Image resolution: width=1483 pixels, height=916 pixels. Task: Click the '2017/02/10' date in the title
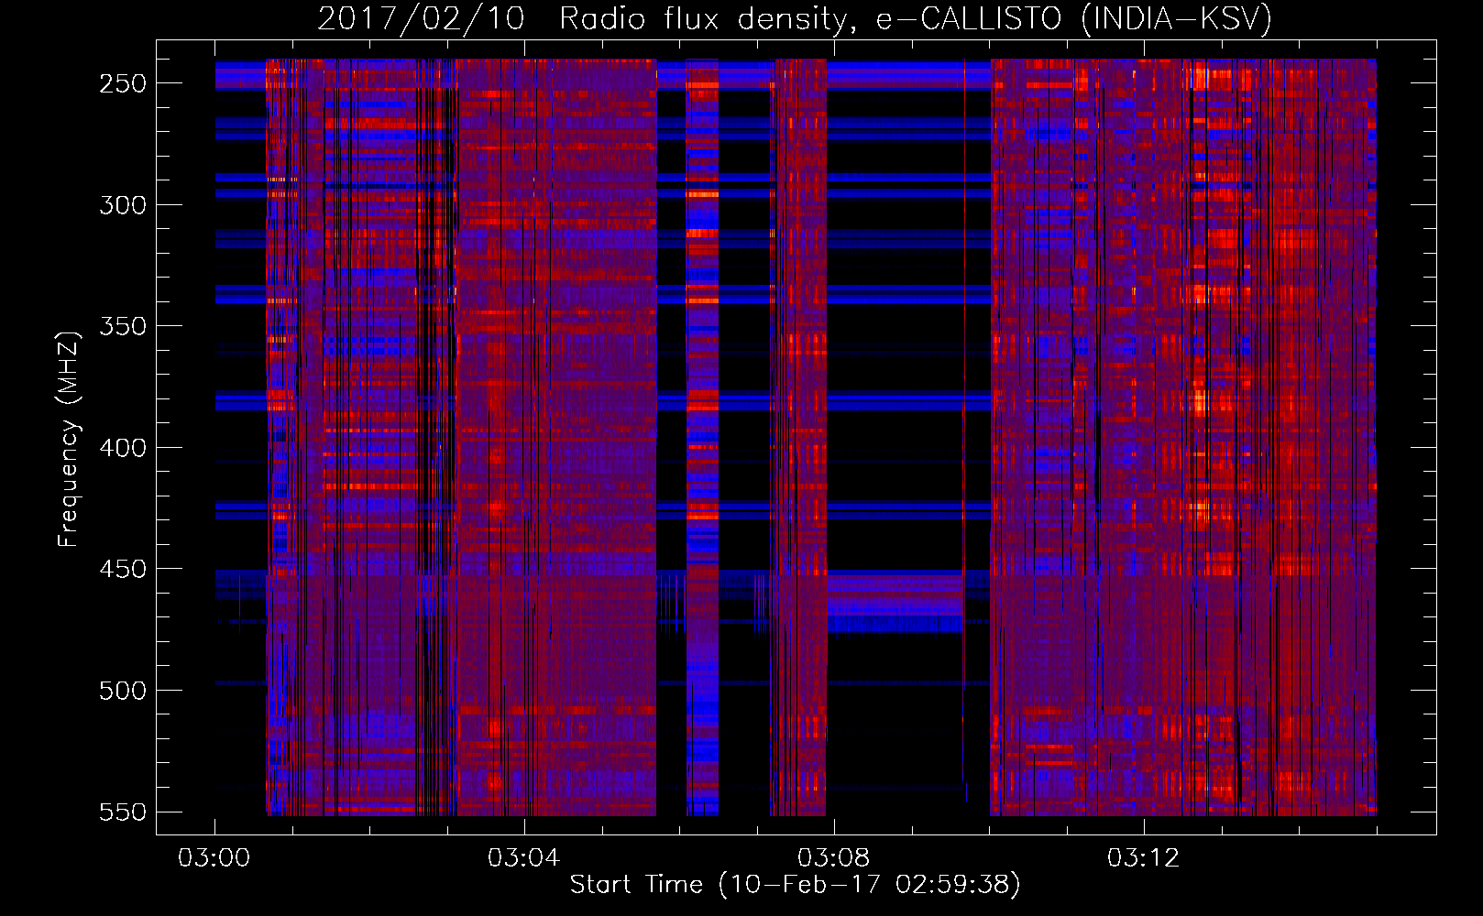pyautogui.click(x=422, y=19)
